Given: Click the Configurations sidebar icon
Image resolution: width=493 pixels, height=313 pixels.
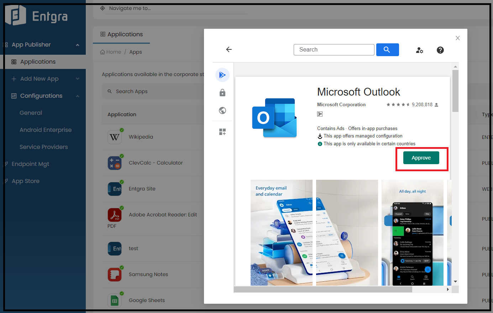Looking at the screenshot, I should [14, 96].
